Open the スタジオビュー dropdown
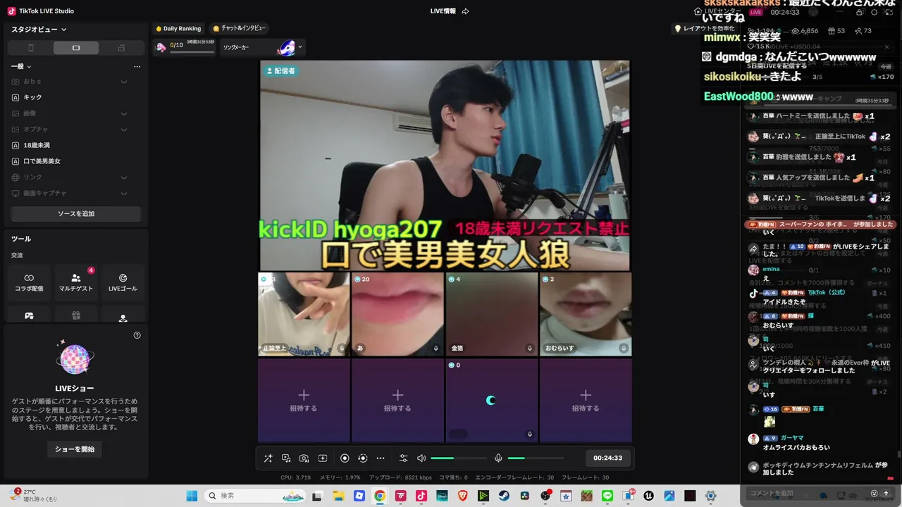Image resolution: width=902 pixels, height=507 pixels. [39, 30]
